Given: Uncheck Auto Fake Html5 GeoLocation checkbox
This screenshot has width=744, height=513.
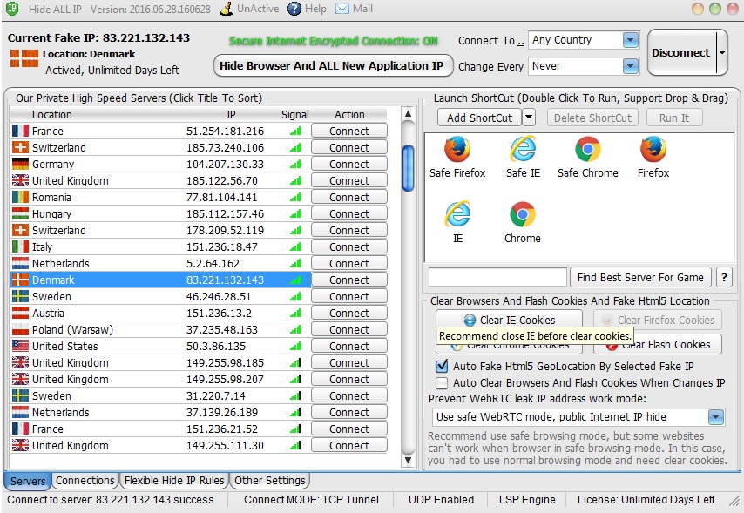Looking at the screenshot, I should point(442,366).
